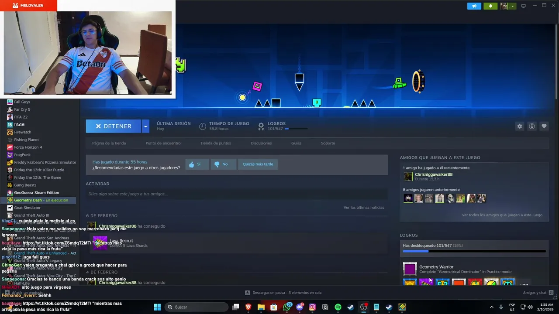Open File Explorer from the taskbar

click(261, 307)
